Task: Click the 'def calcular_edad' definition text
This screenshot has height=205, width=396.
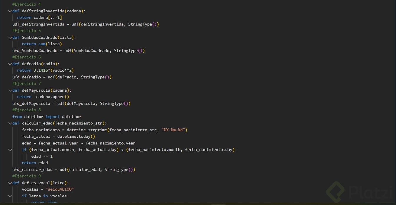Action: pyautogui.click(x=59, y=123)
